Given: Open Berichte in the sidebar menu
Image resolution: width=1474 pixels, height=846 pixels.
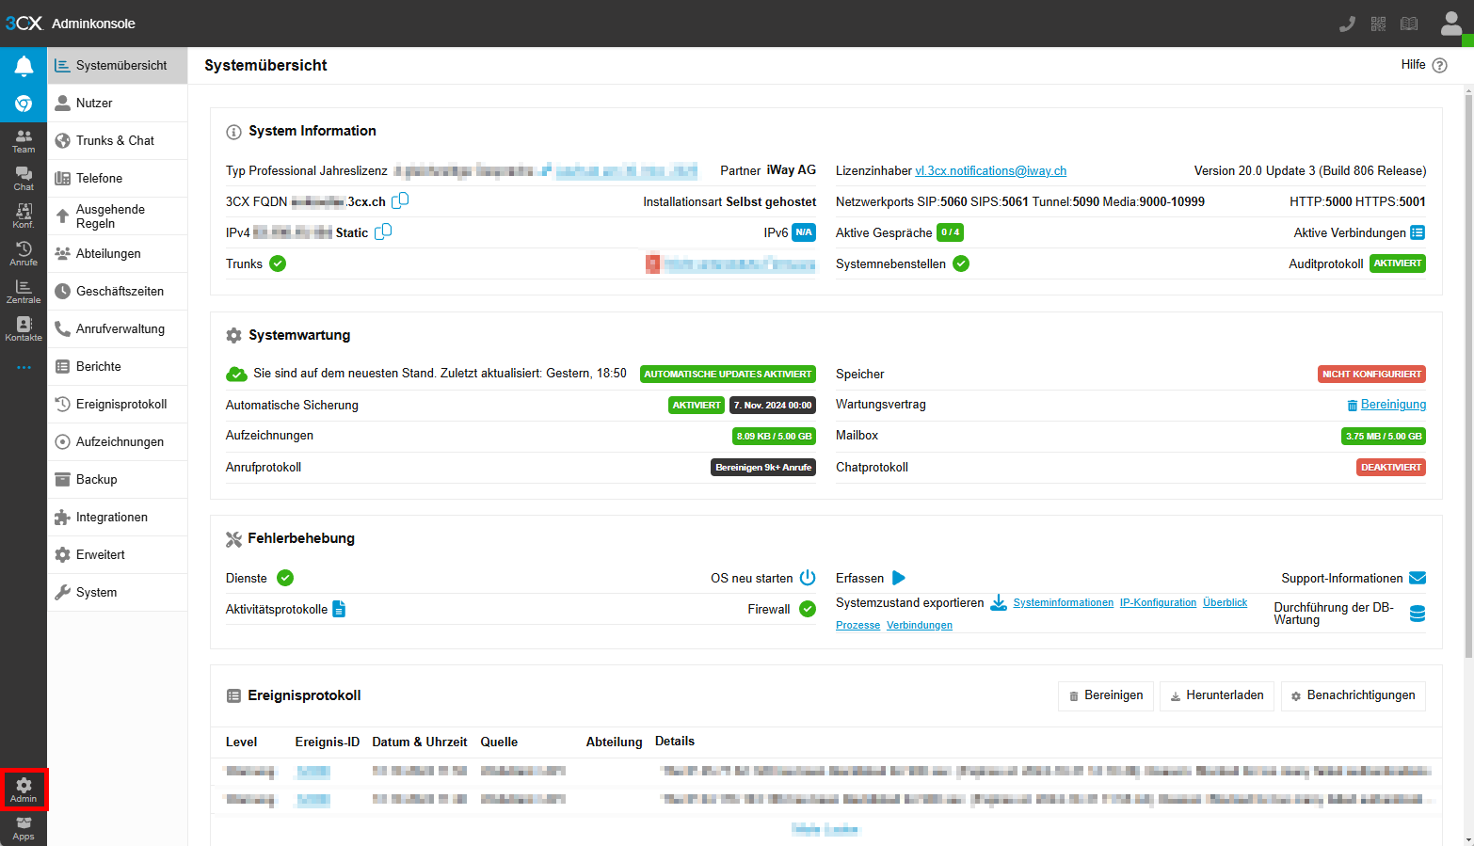Looking at the screenshot, I should 118,367.
